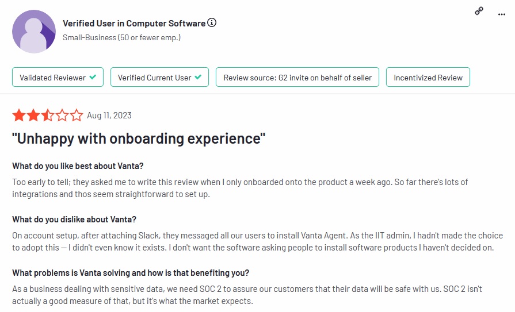Click the fifth empty rating star
515x312 pixels.
pyautogui.click(x=77, y=115)
